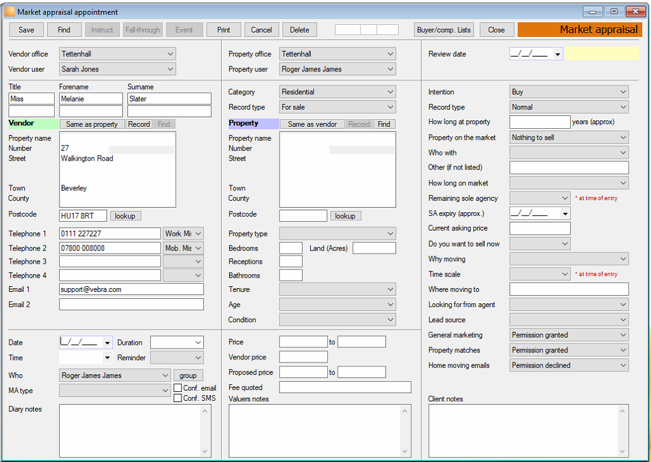The image size is (651, 462).
Task: Click the Current asking price field
Action: [540, 228]
